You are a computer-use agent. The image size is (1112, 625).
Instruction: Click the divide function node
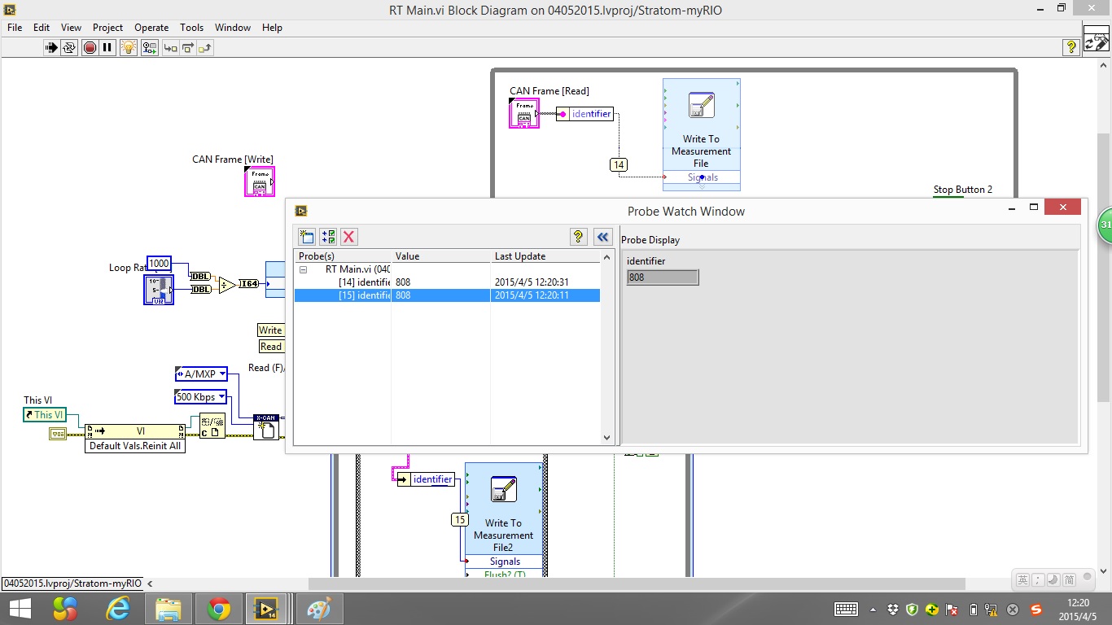[x=227, y=285]
